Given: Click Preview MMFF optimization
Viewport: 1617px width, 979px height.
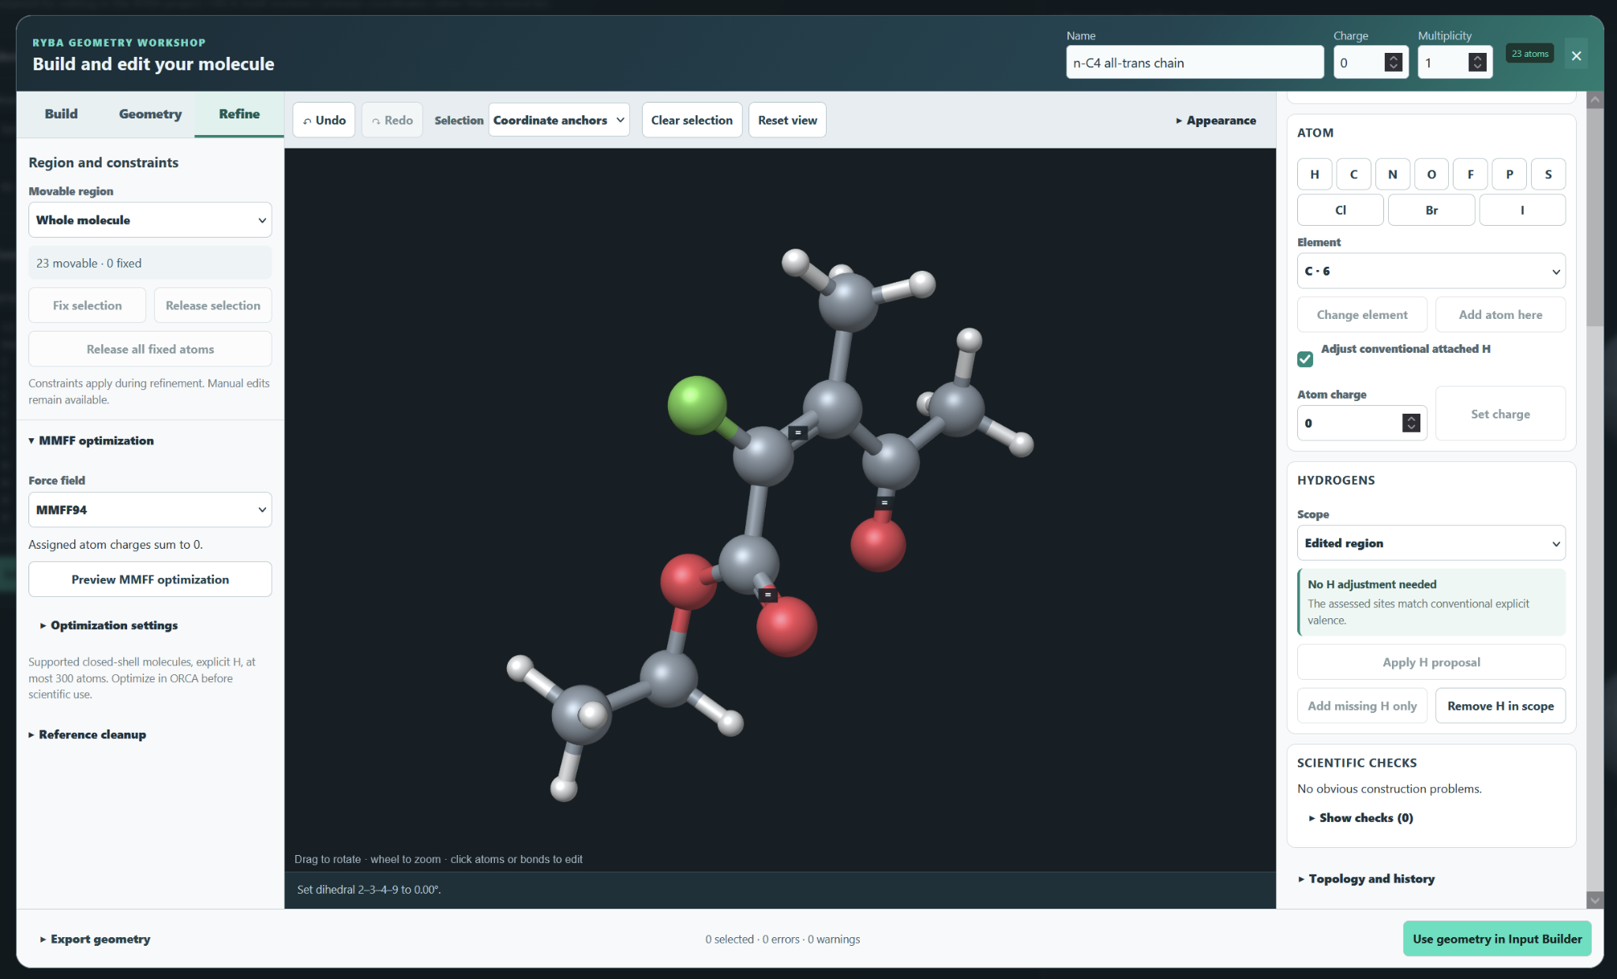Looking at the screenshot, I should pos(150,580).
